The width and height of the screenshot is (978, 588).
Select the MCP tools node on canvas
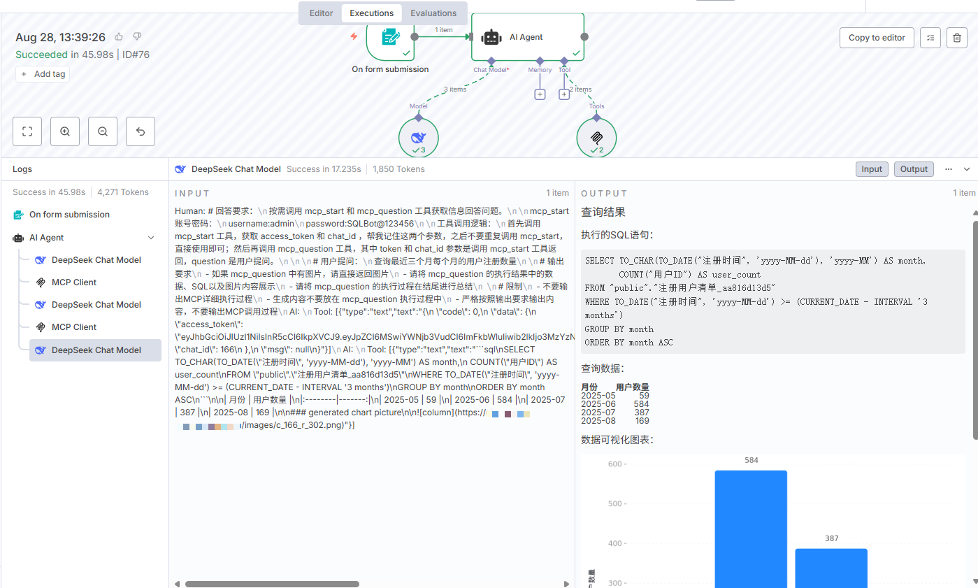click(596, 137)
